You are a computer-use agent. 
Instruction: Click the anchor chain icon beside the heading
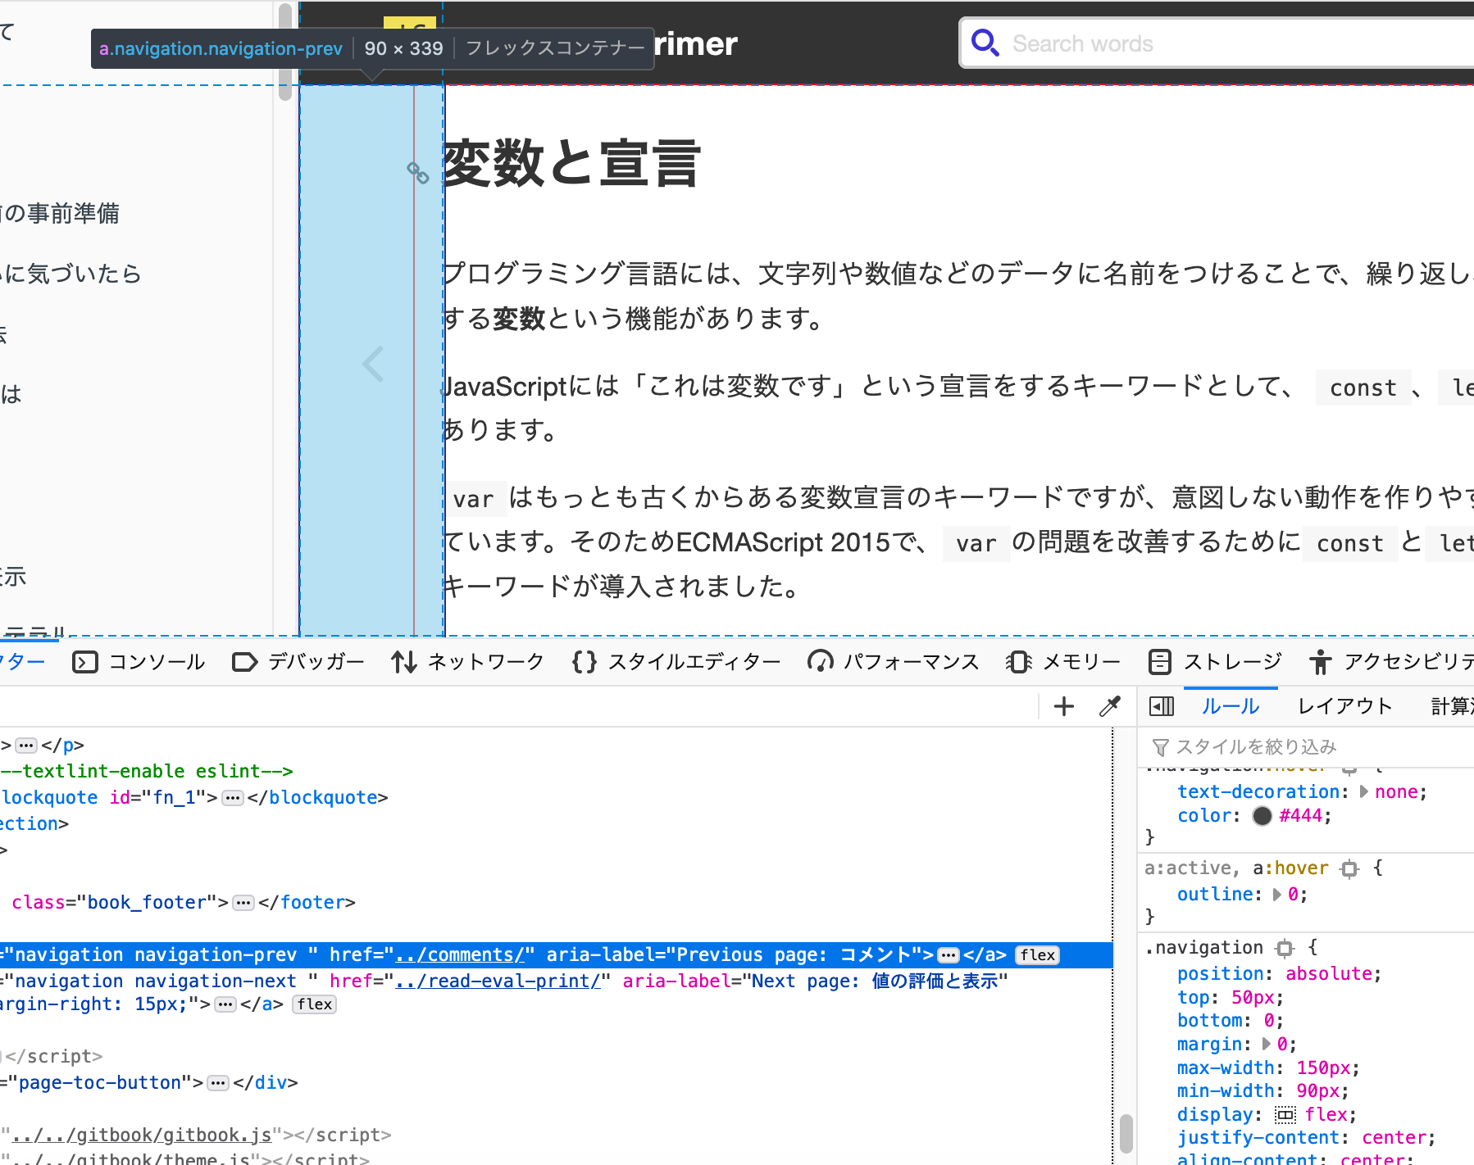click(419, 174)
